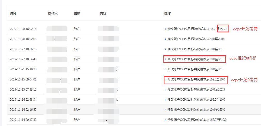Select the timestamp 2019-11-28 18:02:16
Screen dimensions: 261x126
23,29
